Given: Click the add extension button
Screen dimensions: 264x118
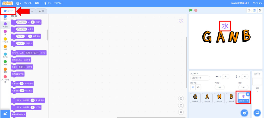Looking at the screenshot, I should pos(5,114).
